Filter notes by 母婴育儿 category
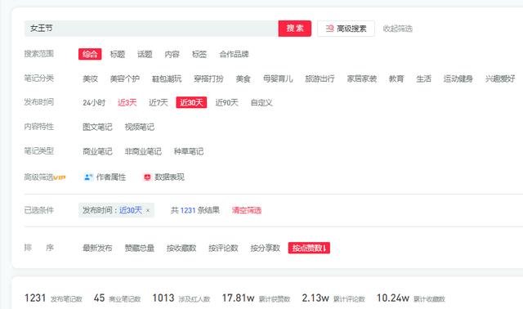The width and height of the screenshot is (523, 309). pos(278,78)
